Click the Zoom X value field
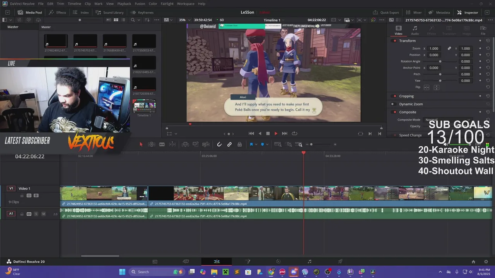495x278 pixels. point(434,49)
